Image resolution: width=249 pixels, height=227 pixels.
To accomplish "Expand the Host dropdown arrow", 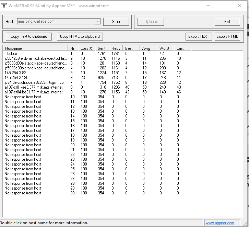I will click(97, 21).
